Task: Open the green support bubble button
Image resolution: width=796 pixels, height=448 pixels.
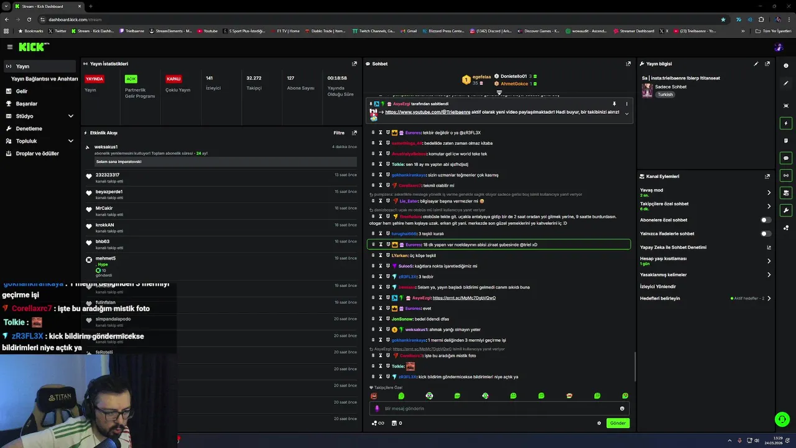Action: click(782, 419)
